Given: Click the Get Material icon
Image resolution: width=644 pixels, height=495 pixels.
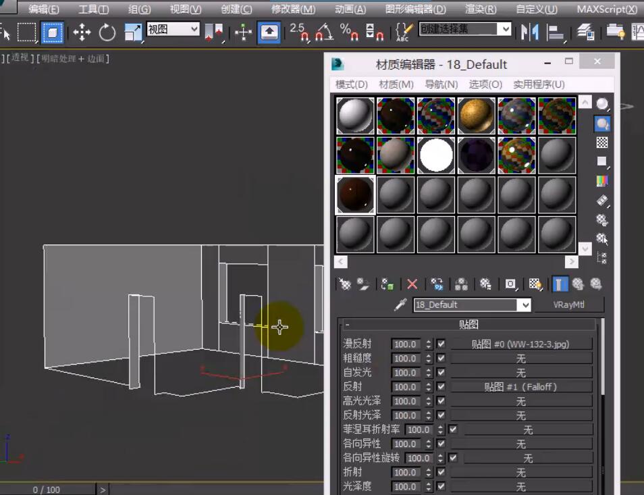Looking at the screenshot, I should (345, 284).
